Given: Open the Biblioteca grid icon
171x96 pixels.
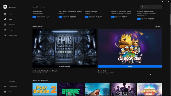Looking at the screenshot, I should click(x=5, y=25).
